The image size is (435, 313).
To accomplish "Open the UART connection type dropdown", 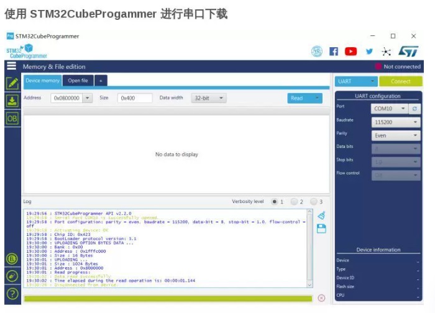I will [x=356, y=81].
